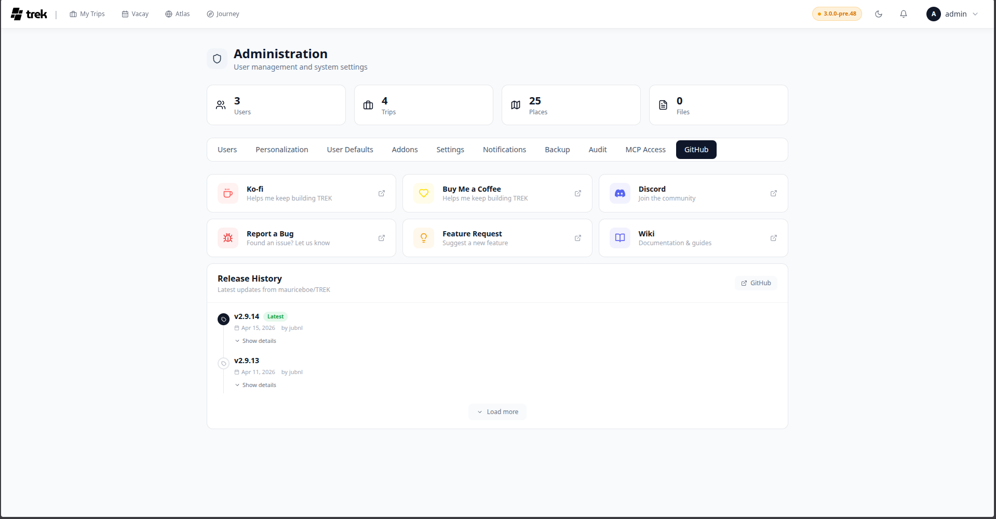Open the Discord external link arrow

click(x=774, y=193)
